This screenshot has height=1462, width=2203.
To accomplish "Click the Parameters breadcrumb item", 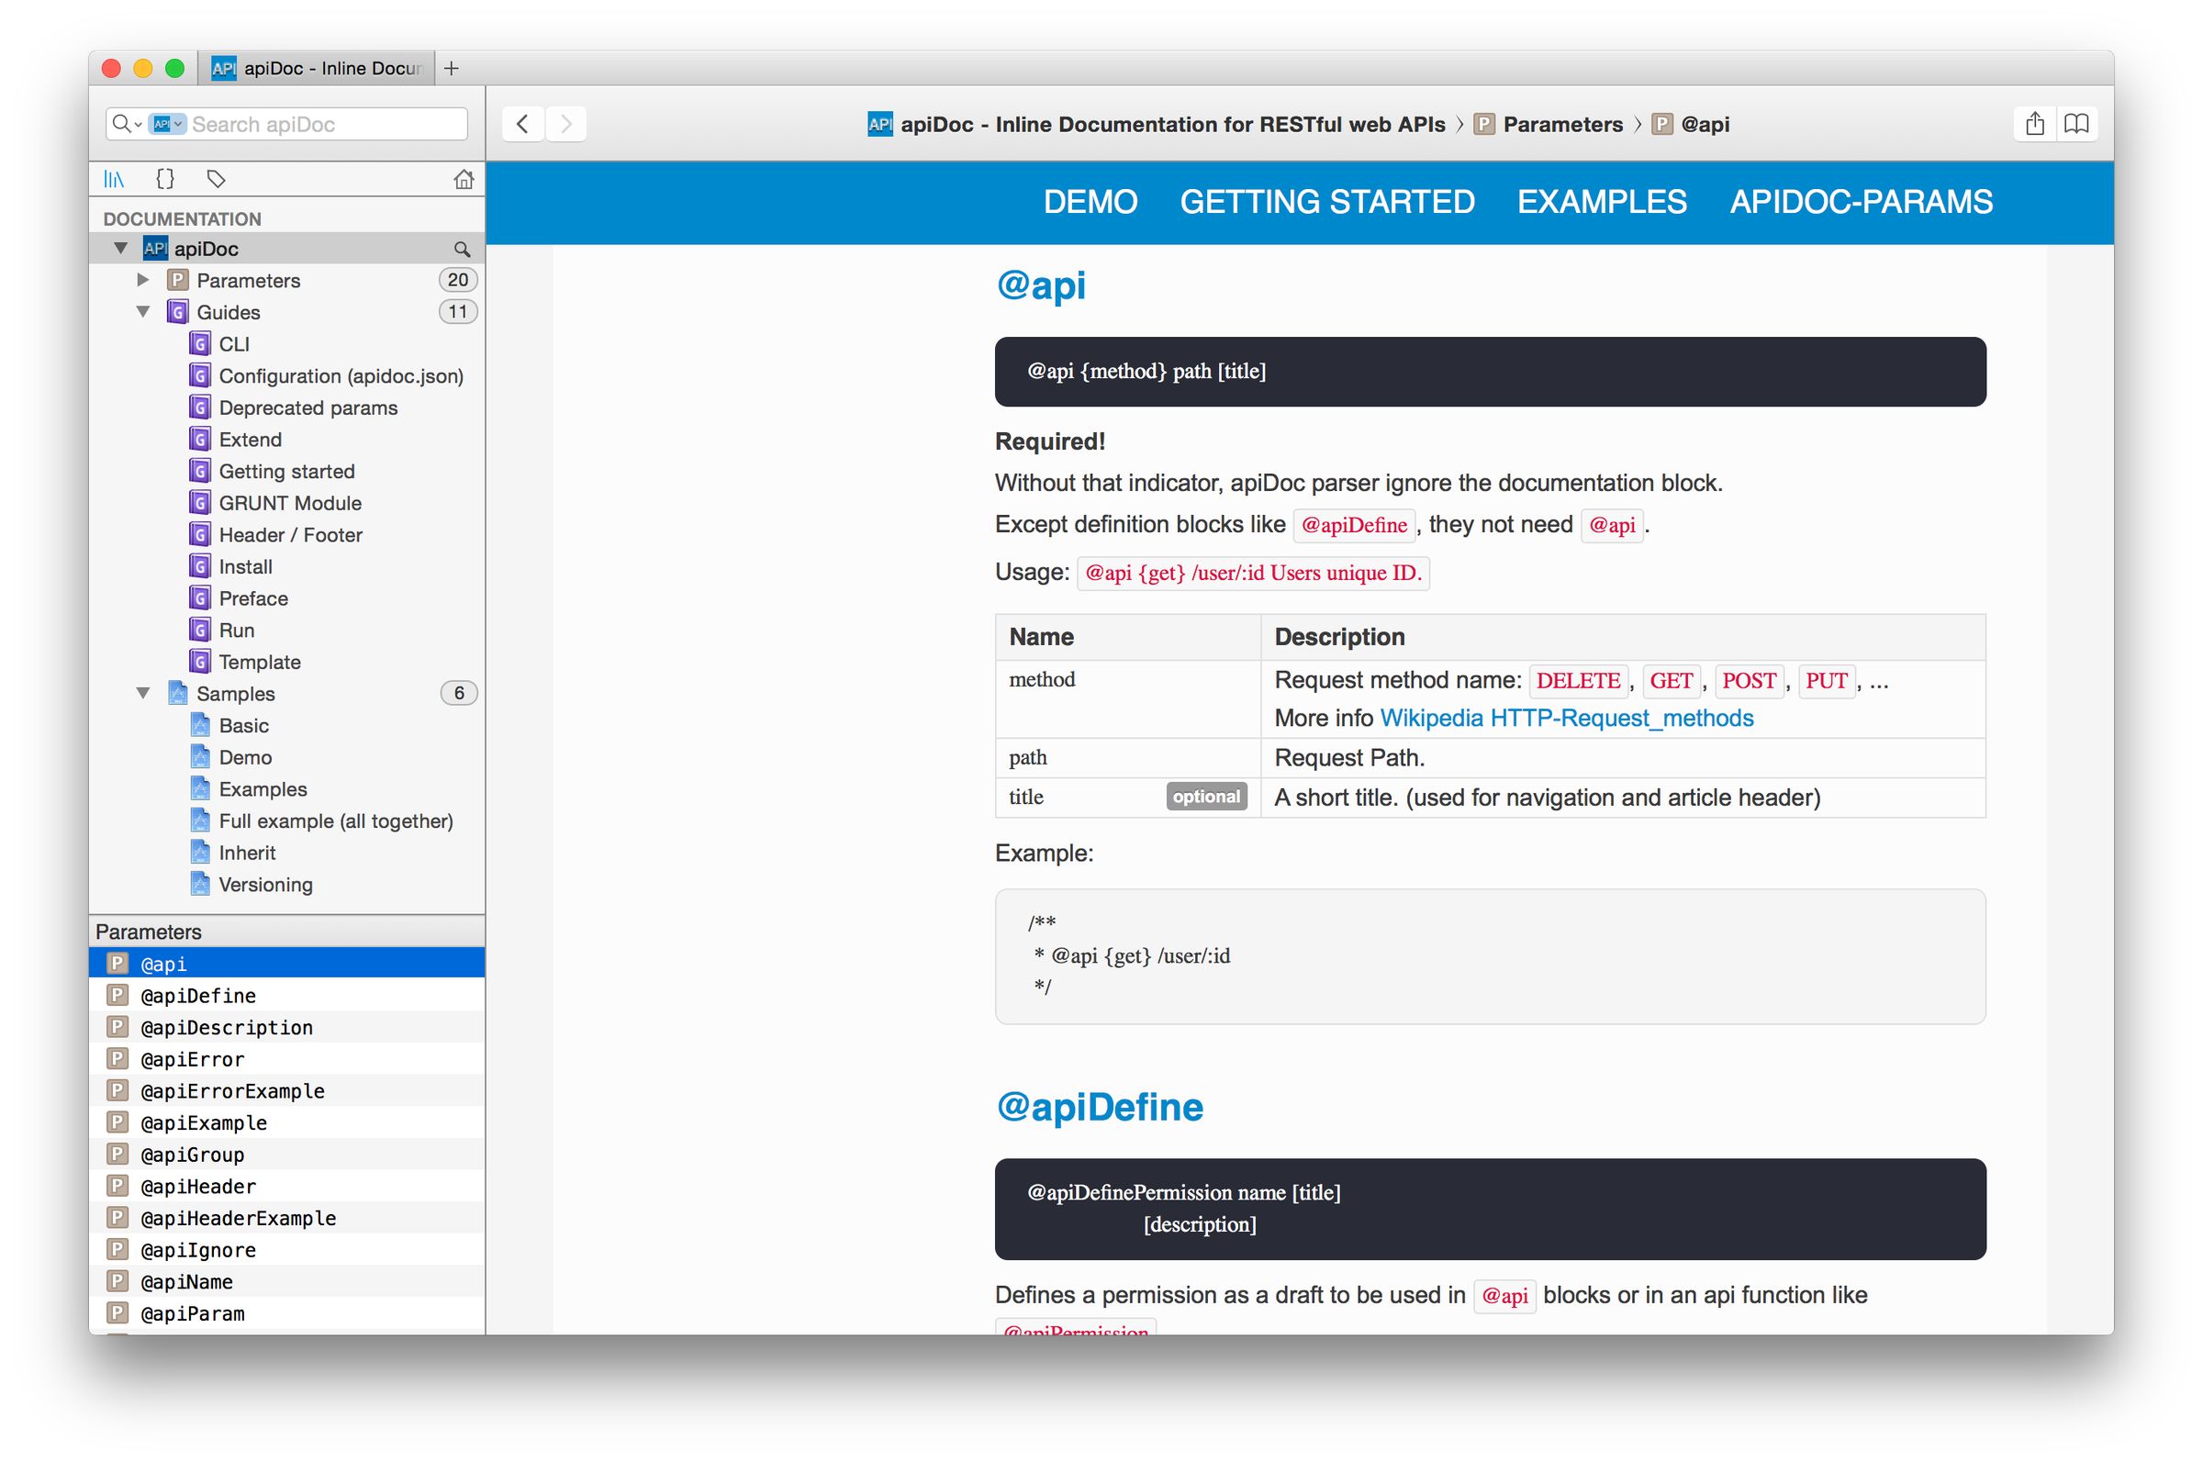I will [1563, 123].
